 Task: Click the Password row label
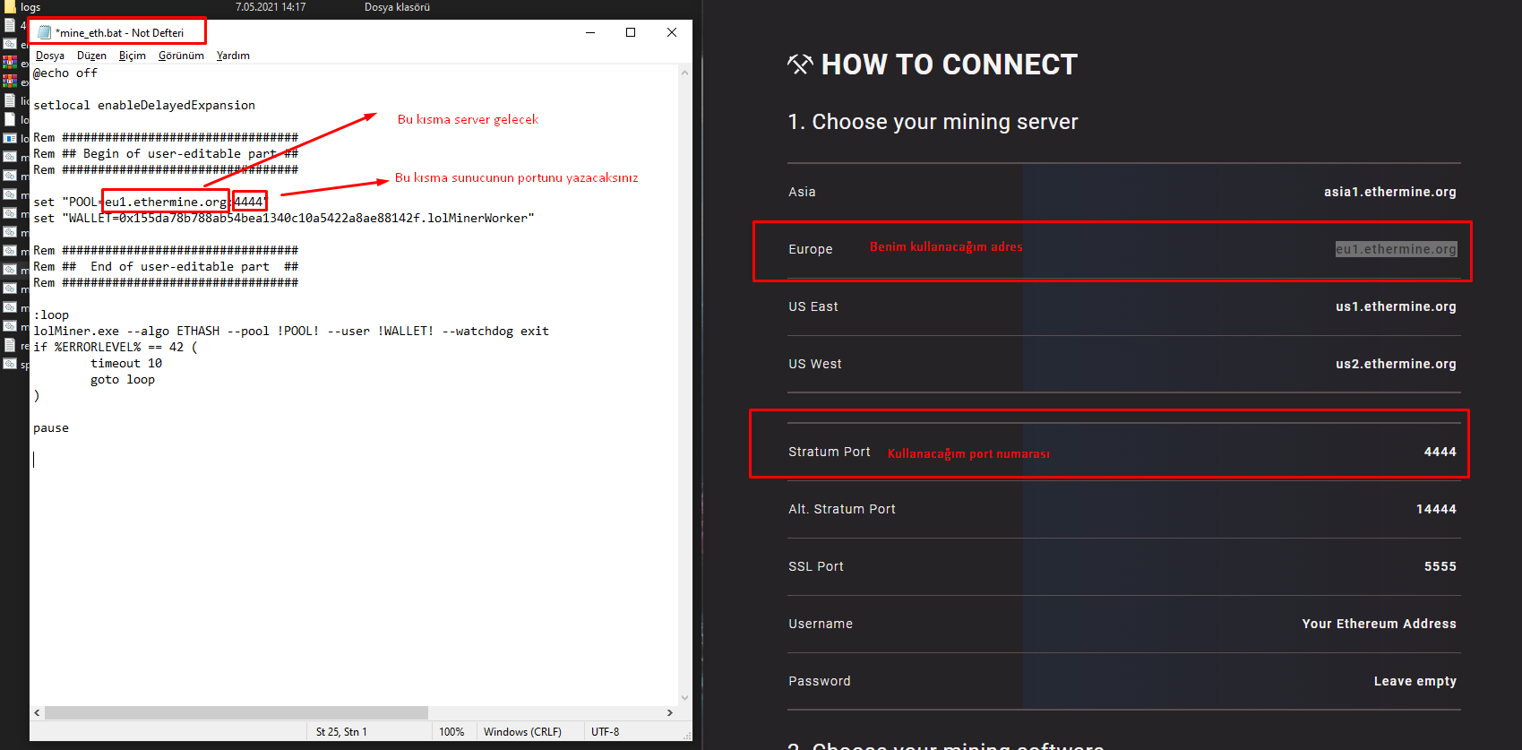[x=820, y=681]
